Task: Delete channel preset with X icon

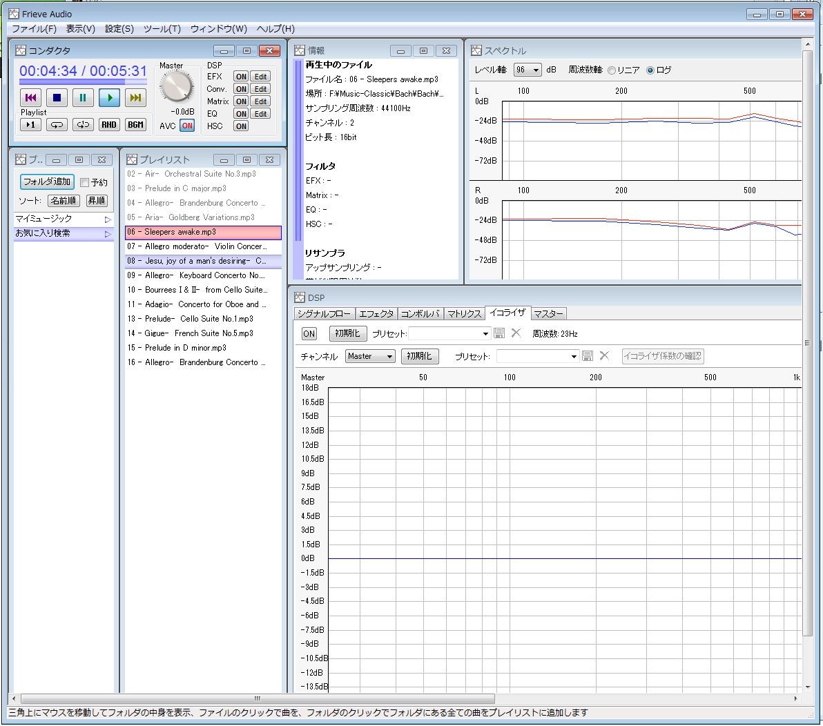Action: tap(604, 355)
